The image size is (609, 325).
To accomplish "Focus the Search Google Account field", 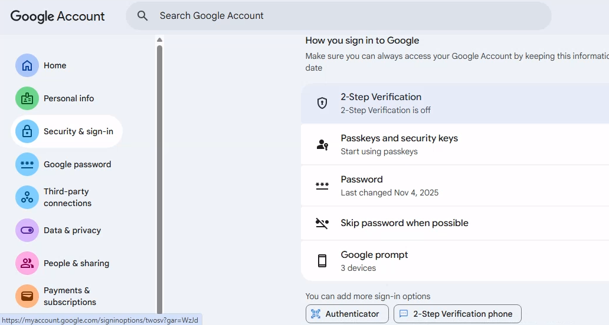I will click(338, 16).
